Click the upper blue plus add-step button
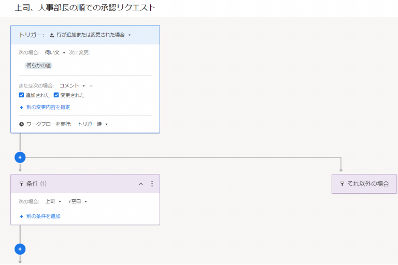 click(20, 157)
